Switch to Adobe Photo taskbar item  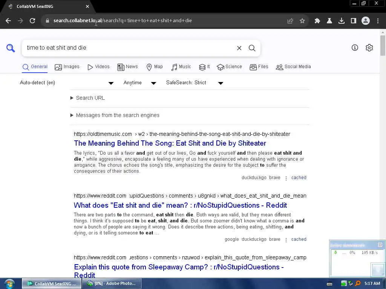click(112, 284)
